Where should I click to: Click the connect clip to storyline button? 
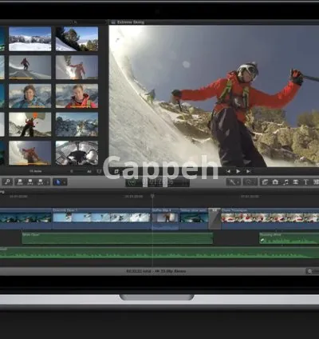click(x=20, y=182)
